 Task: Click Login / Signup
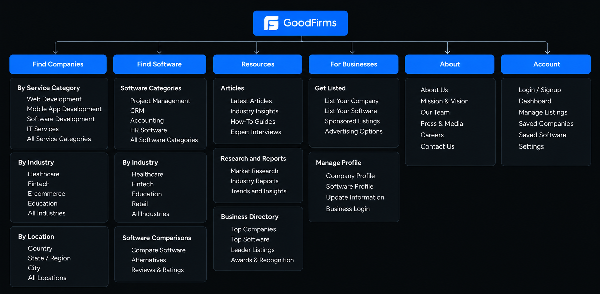tap(540, 90)
